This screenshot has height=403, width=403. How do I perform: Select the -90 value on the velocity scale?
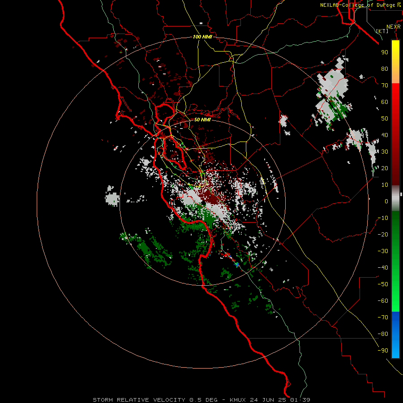pyautogui.click(x=383, y=350)
